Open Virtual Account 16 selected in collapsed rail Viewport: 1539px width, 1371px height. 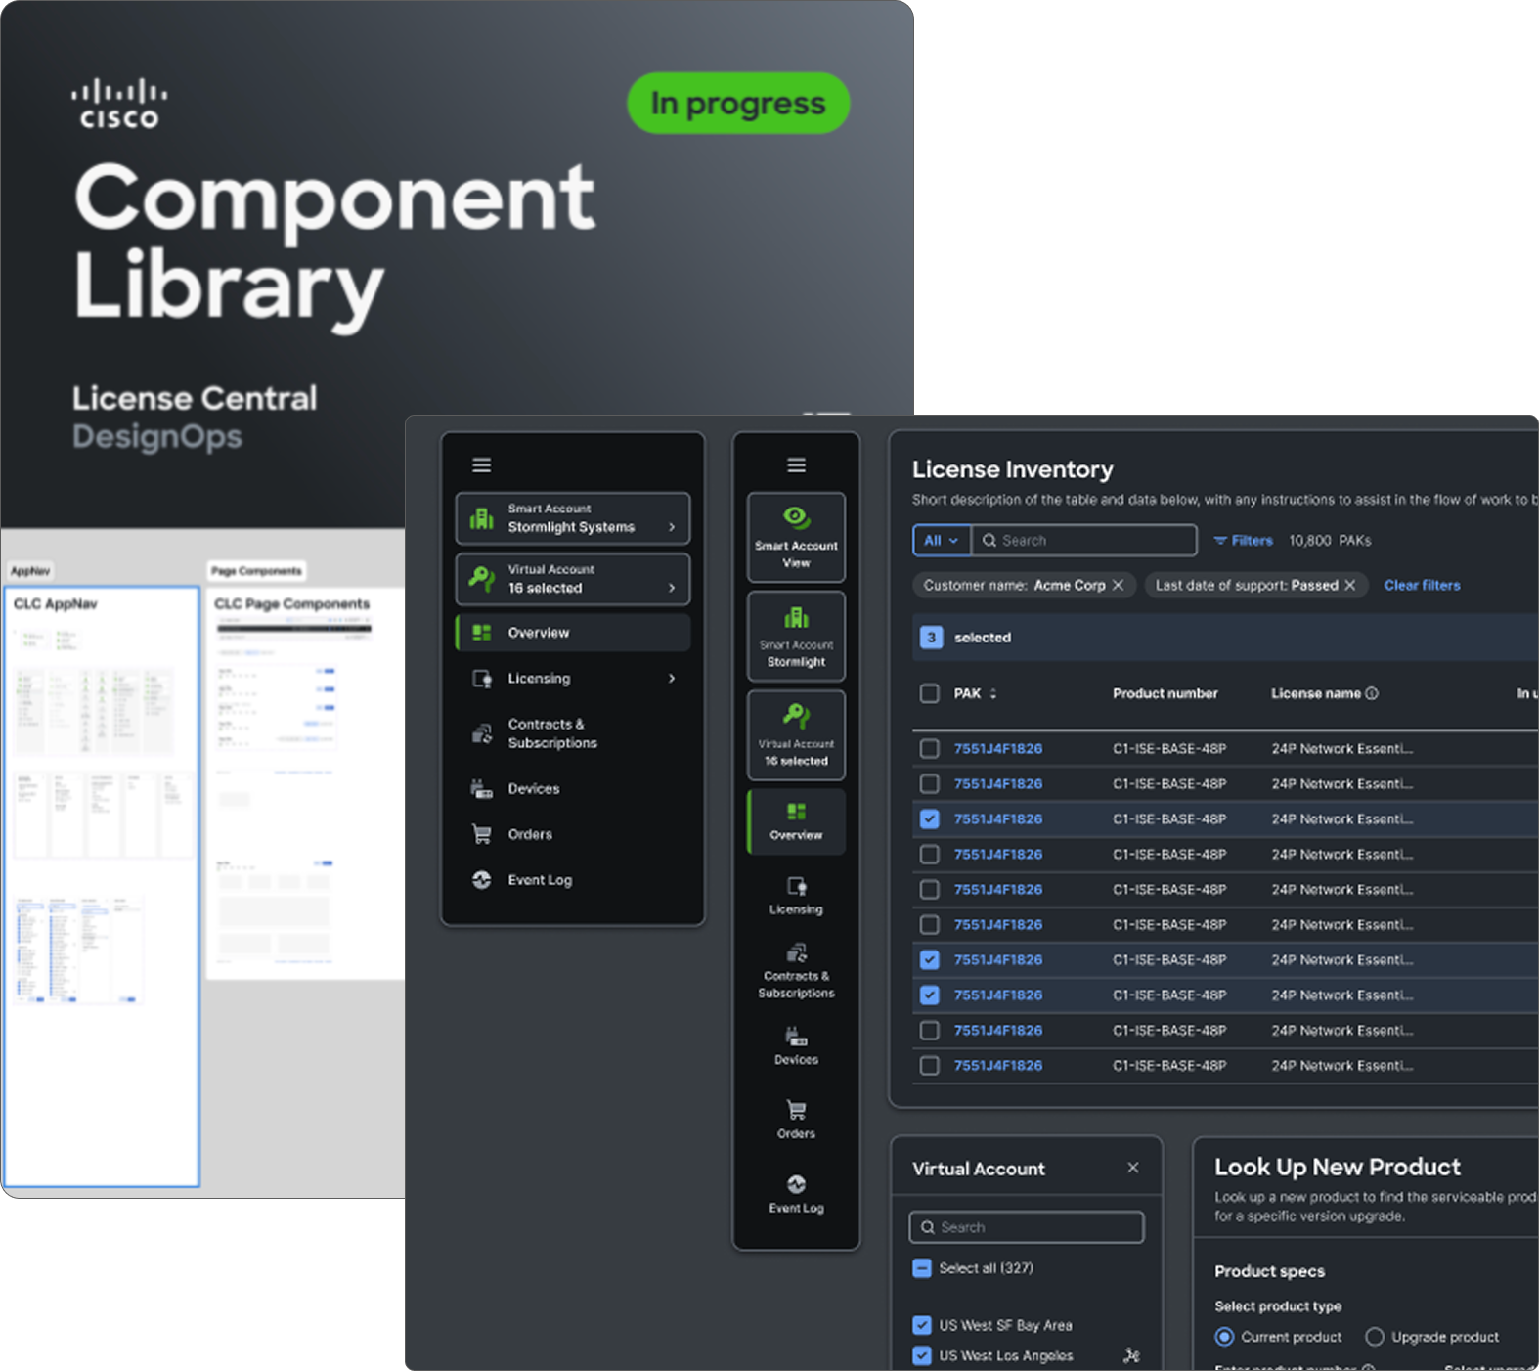[x=796, y=735]
